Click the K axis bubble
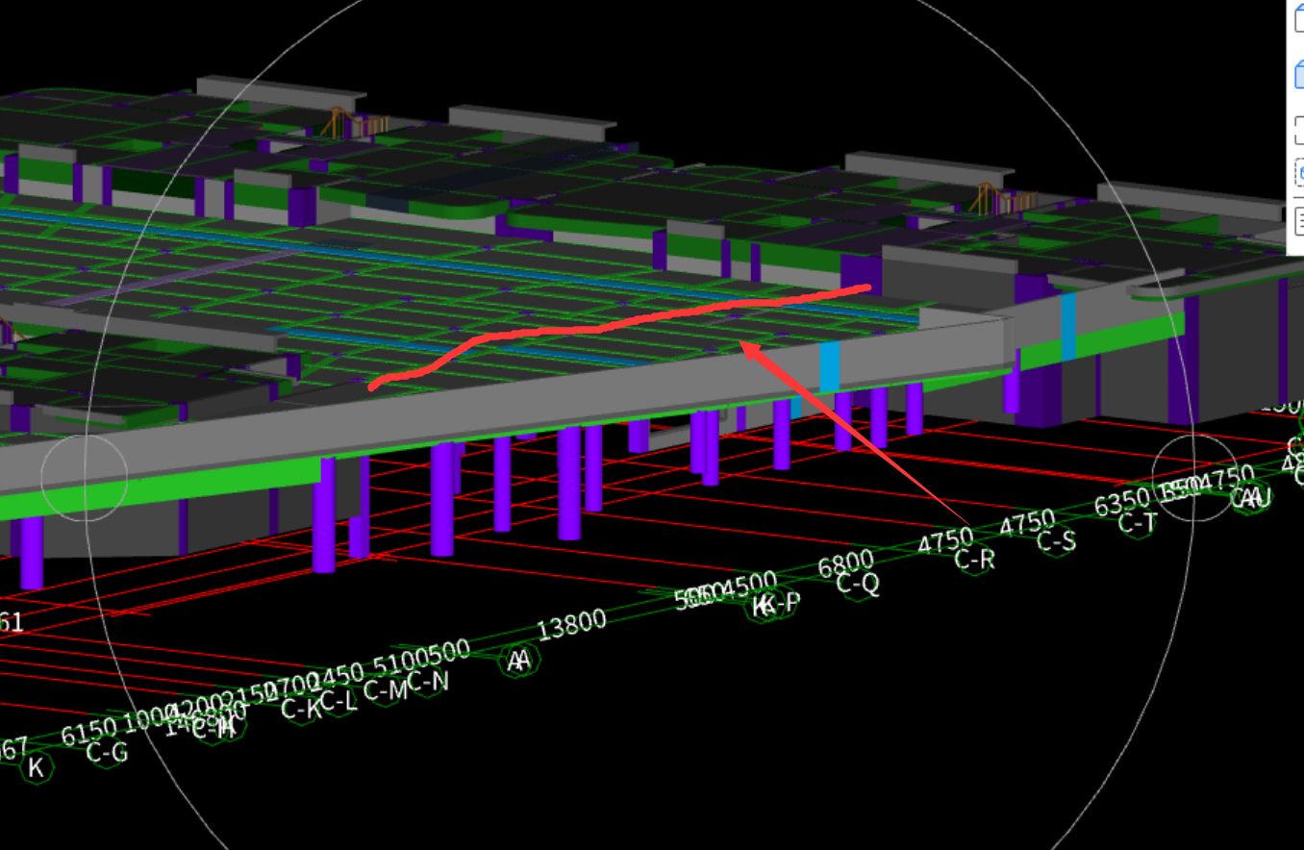The height and width of the screenshot is (850, 1304). click(36, 767)
